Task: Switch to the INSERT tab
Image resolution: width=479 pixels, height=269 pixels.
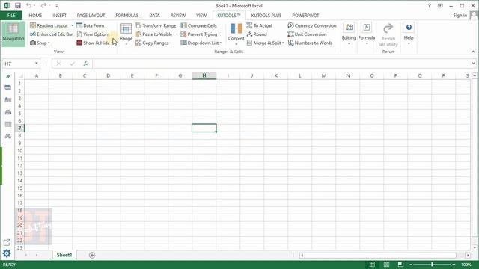Action: [x=59, y=15]
